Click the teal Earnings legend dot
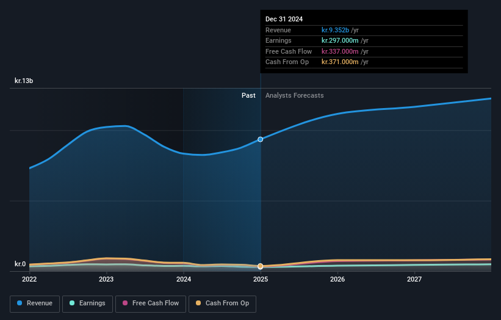 click(x=72, y=303)
